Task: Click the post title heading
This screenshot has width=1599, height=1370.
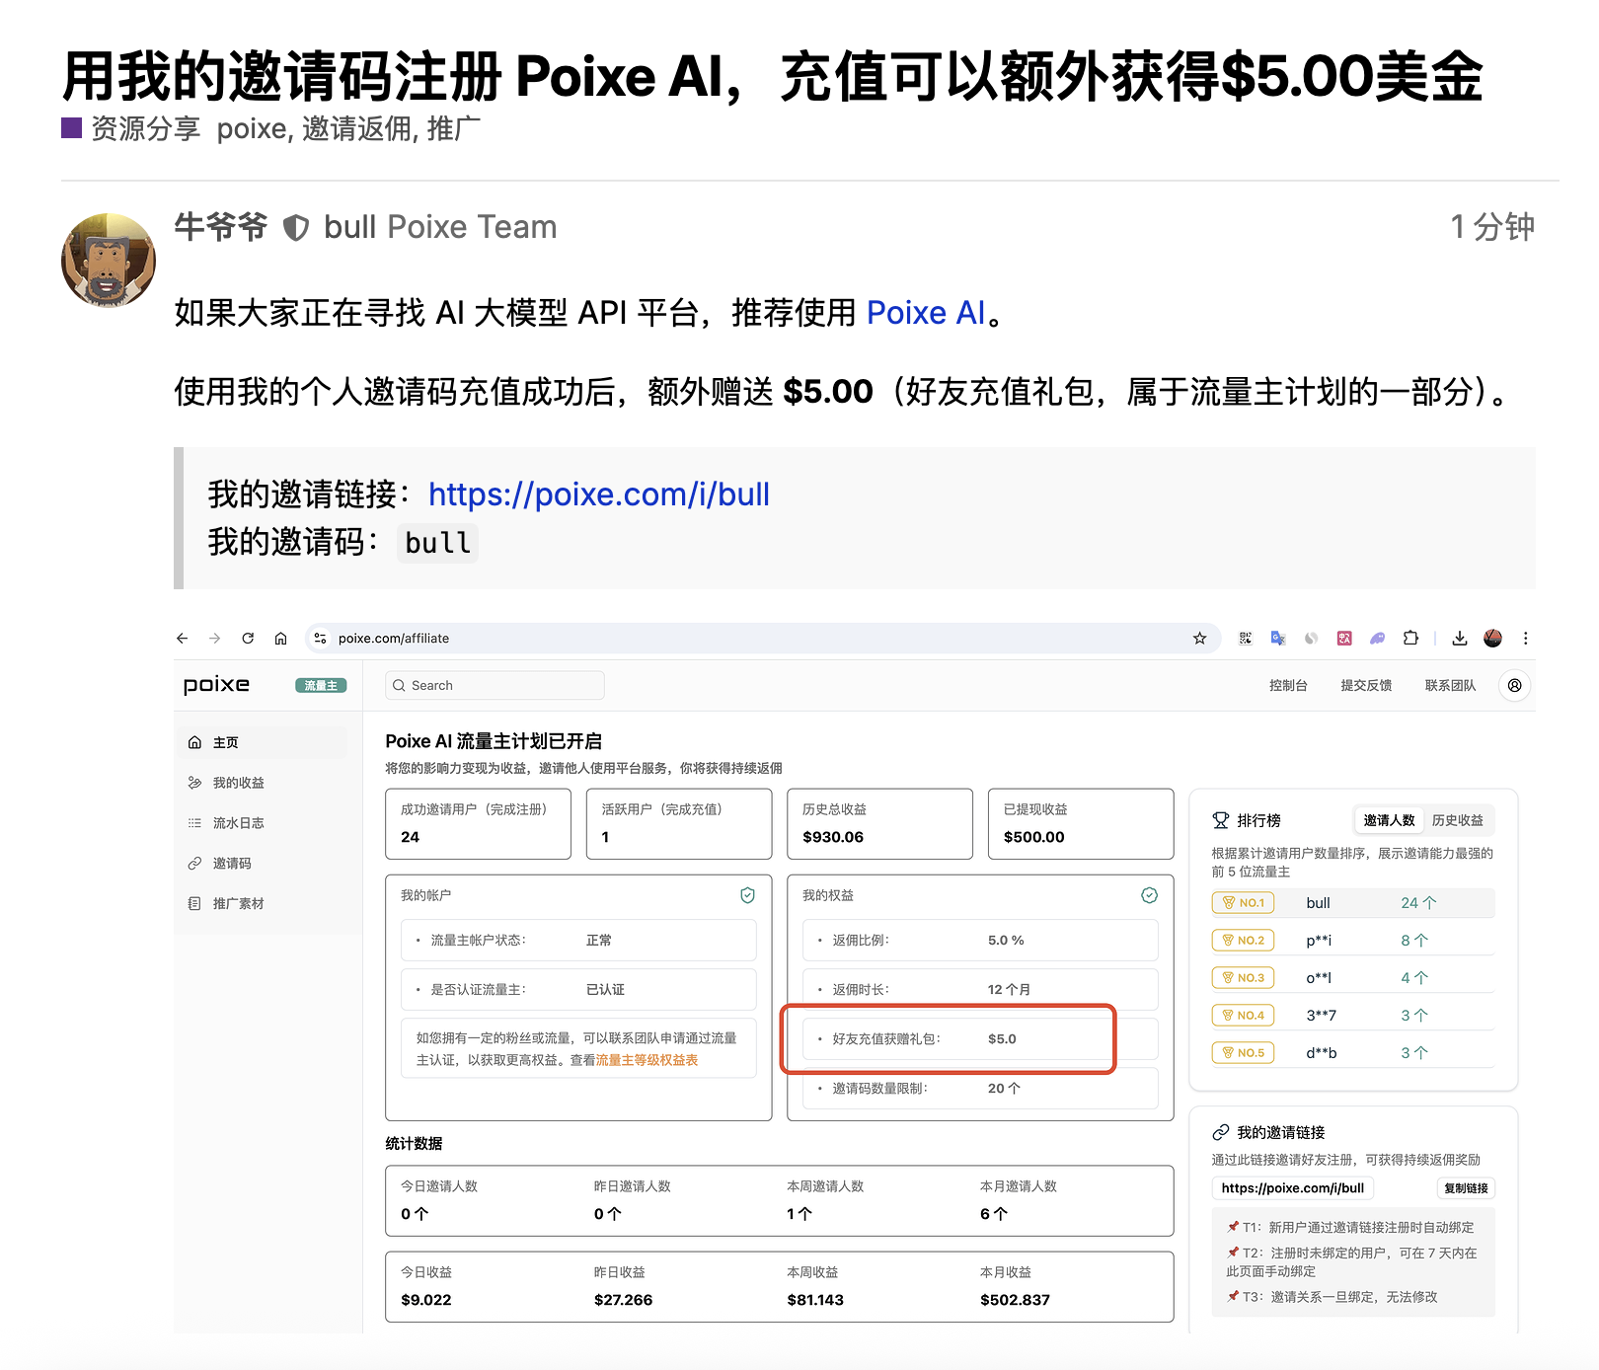Action: click(773, 77)
